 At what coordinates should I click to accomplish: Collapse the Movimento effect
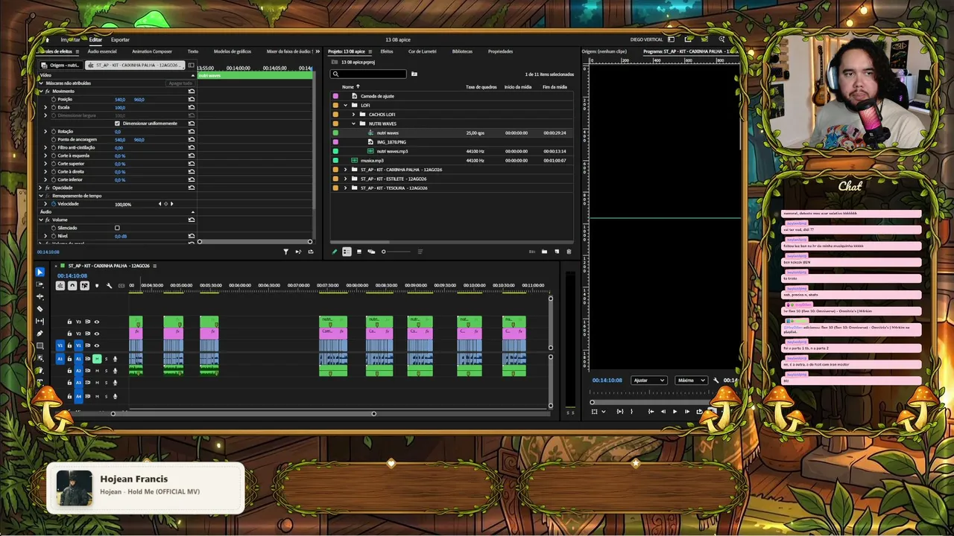[x=40, y=91]
